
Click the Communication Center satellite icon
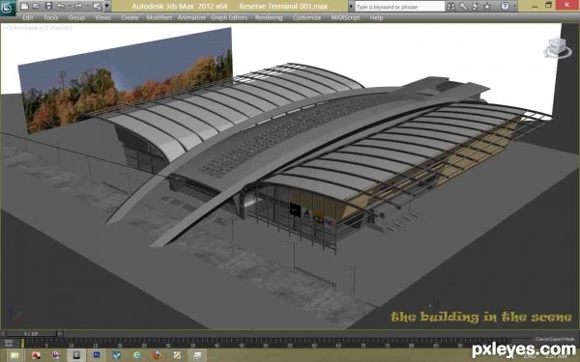tap(476, 7)
